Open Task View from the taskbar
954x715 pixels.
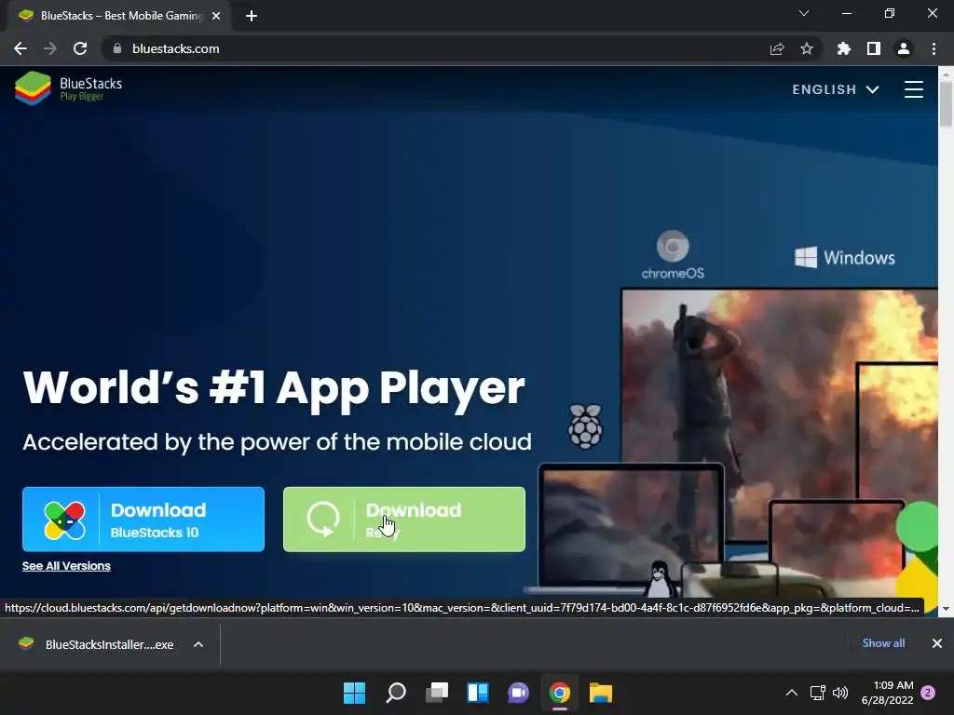(437, 693)
